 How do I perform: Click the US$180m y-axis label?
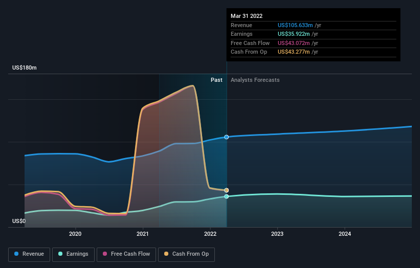tap(25, 68)
